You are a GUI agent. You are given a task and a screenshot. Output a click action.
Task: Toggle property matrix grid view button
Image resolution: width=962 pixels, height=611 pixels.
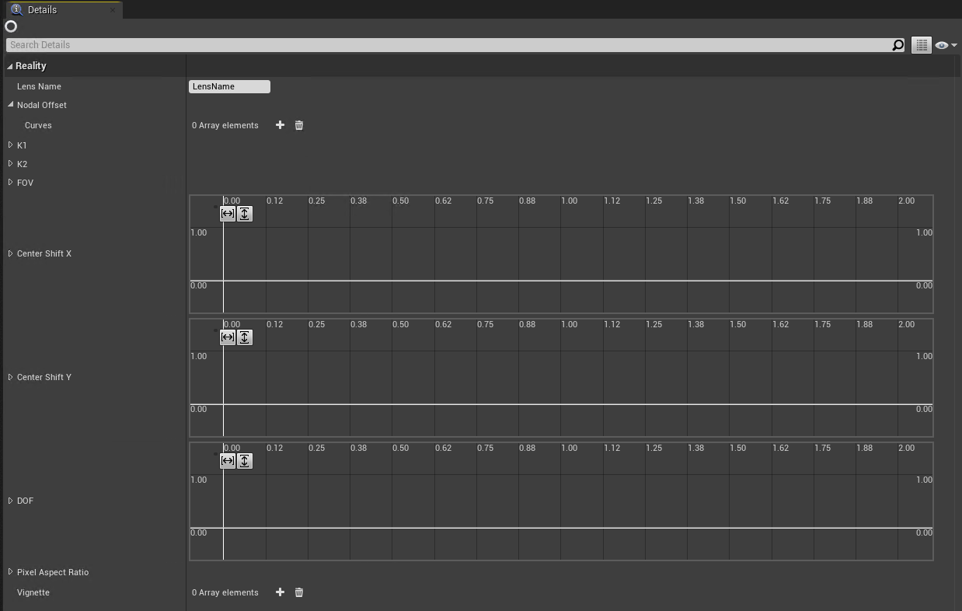921,45
